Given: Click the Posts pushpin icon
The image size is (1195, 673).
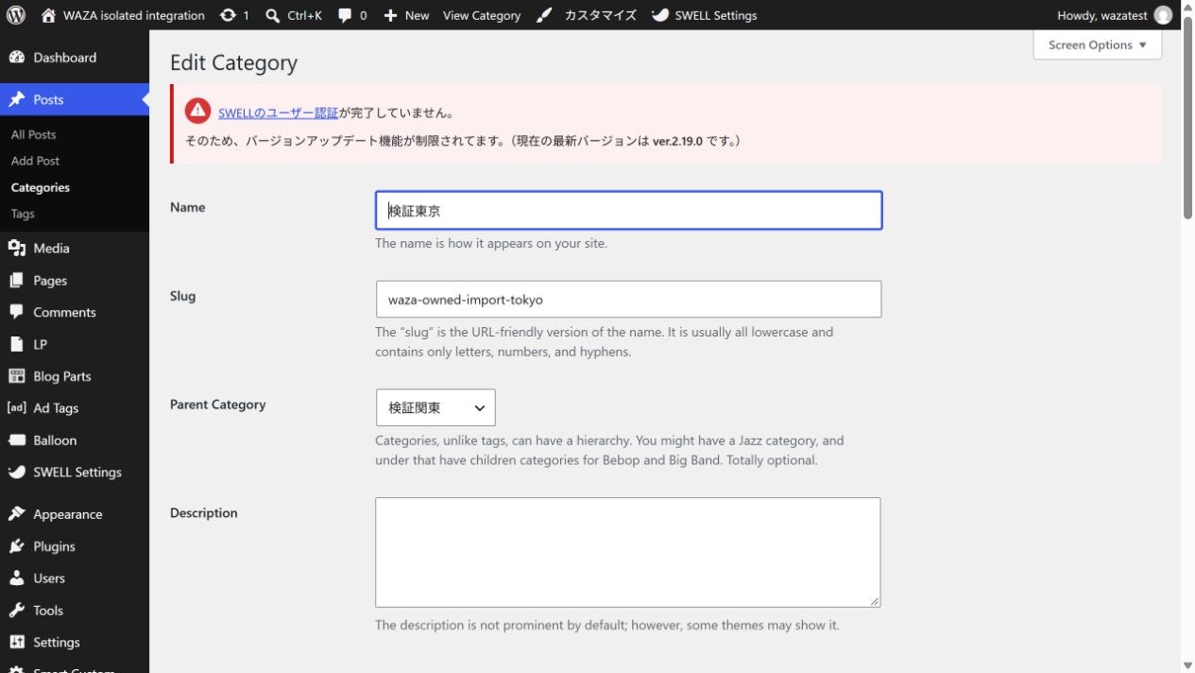Looking at the screenshot, I should tap(16, 99).
